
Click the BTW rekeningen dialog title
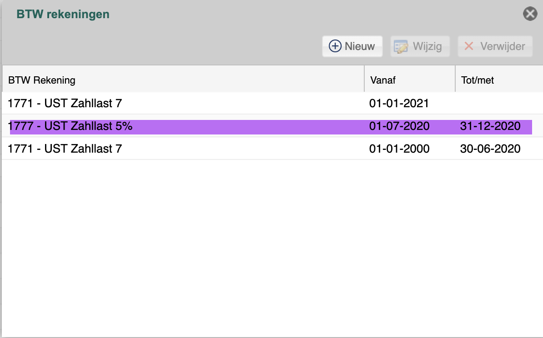pyautogui.click(x=63, y=14)
